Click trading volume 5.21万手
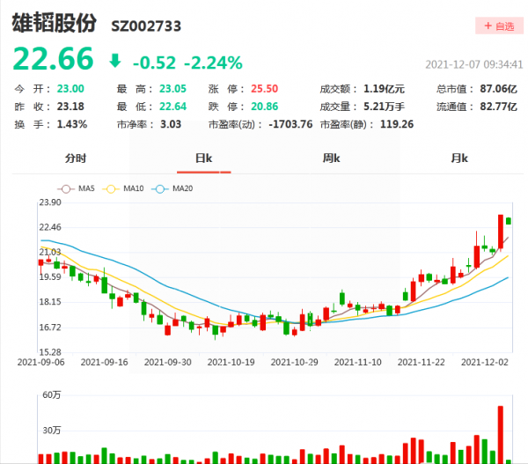Viewport: 528px width, 464px height. point(384,107)
